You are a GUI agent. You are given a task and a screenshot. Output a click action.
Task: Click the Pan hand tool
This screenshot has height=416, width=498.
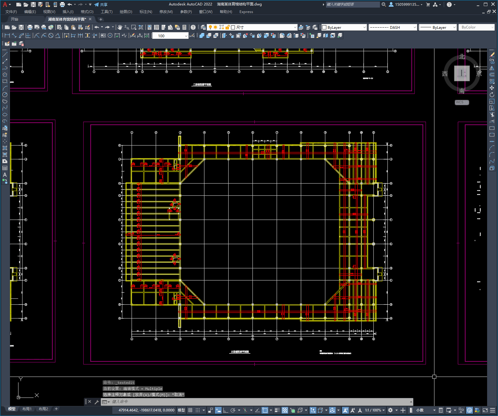pyautogui.click(x=120, y=27)
